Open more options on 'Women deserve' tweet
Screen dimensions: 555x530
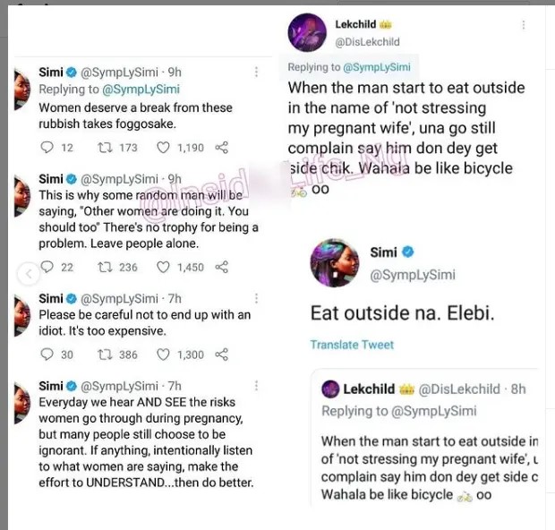(258, 73)
